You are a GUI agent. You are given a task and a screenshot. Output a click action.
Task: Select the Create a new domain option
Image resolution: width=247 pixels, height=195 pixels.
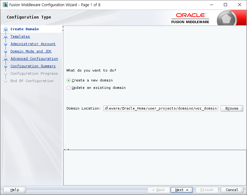tap(90, 80)
